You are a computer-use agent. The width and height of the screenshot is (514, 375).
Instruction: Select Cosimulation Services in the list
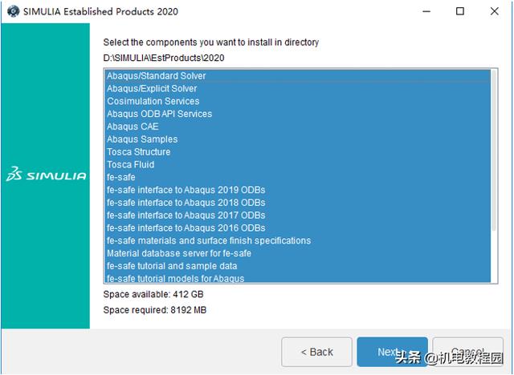pos(298,101)
